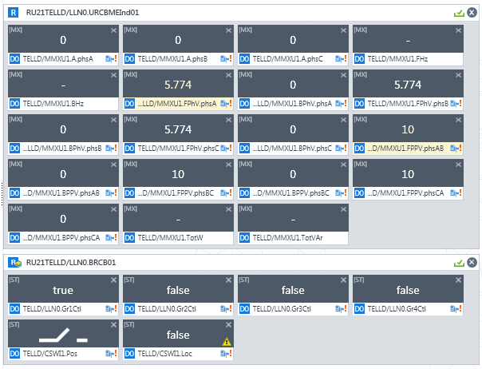Click the enable-status icon on the URCBMEInd01 header
This screenshot has height=369, width=482.
coord(458,14)
